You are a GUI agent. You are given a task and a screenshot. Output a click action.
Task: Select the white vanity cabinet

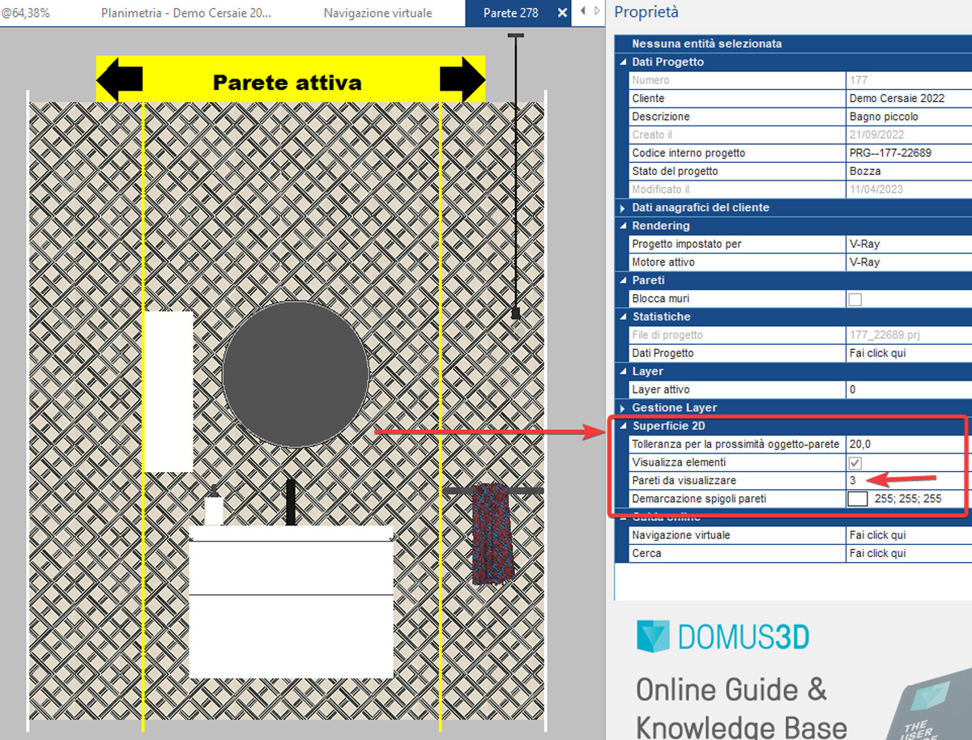tap(292, 602)
